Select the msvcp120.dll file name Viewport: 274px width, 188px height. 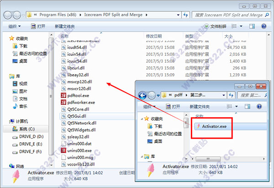coord(79,82)
